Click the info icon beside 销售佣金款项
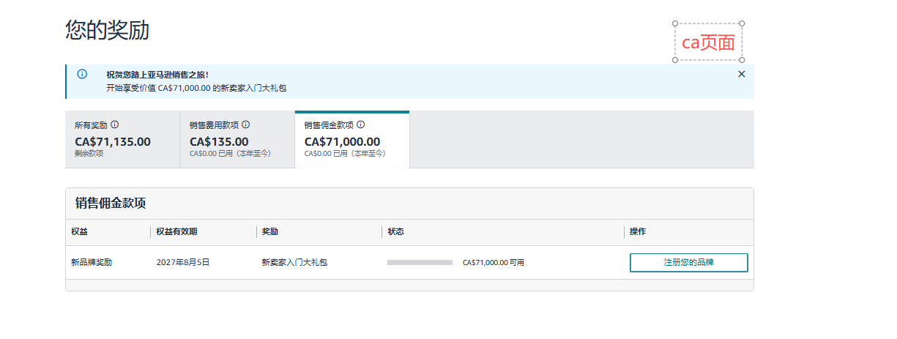The height and width of the screenshot is (339, 897). point(361,125)
